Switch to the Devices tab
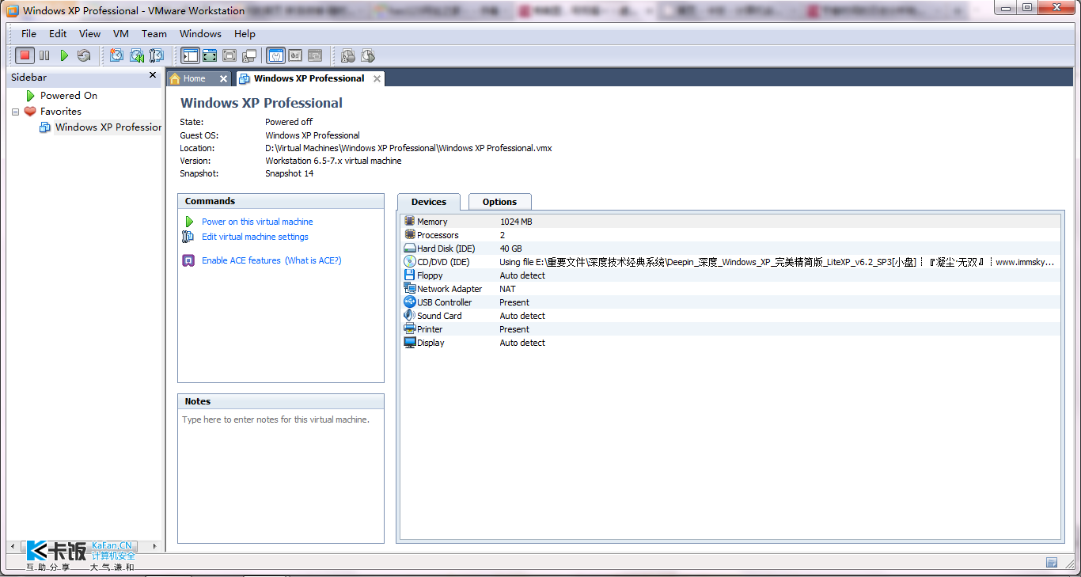1081x577 pixels. point(429,202)
